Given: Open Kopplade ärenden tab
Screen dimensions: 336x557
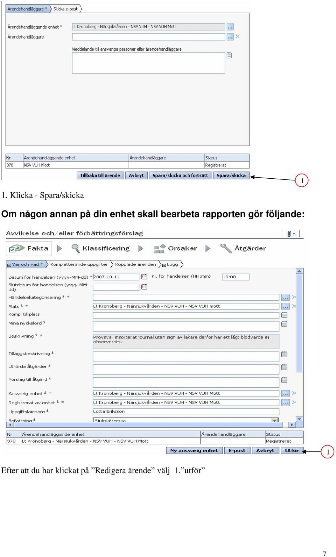Looking at the screenshot, I should [x=135, y=264].
